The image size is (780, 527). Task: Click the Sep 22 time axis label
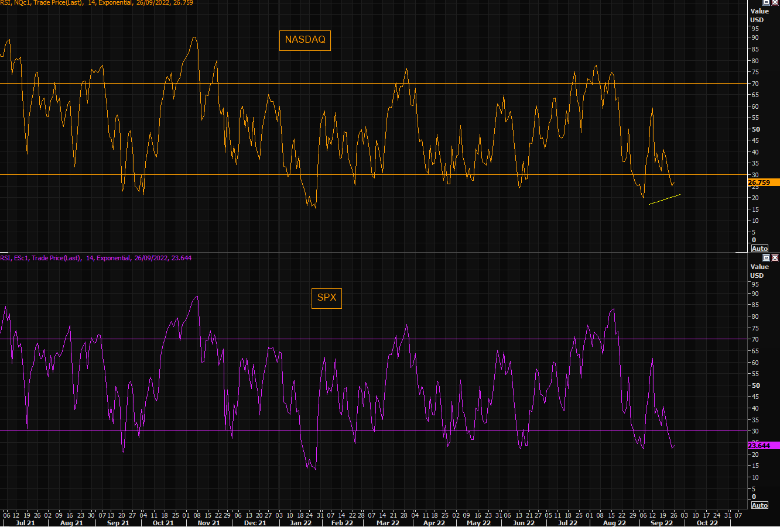click(661, 523)
